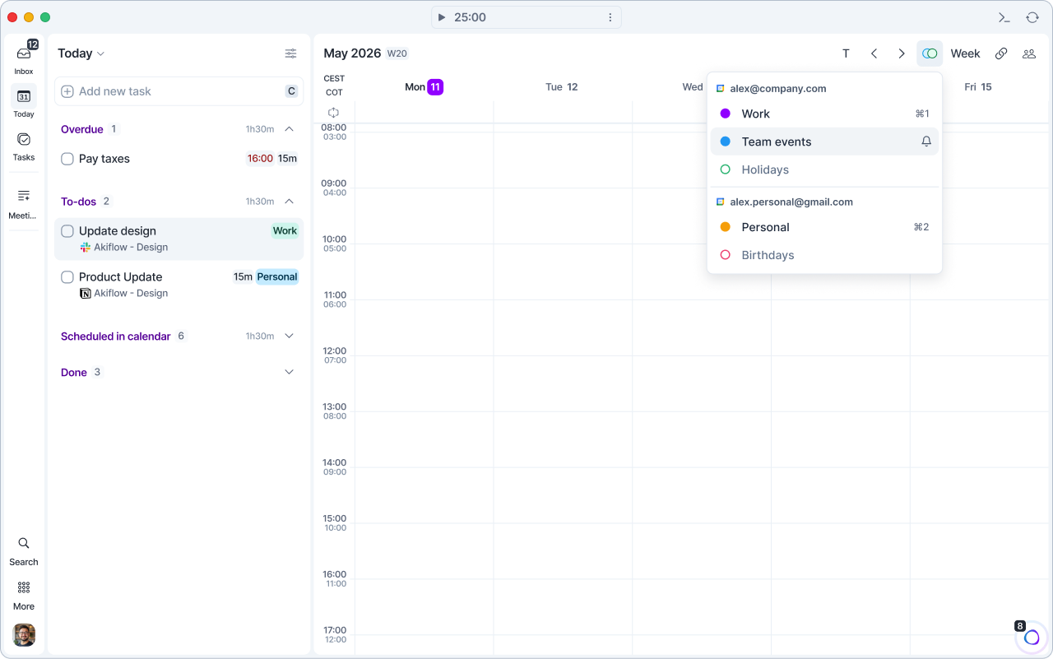Open the More apps grid
This screenshot has height=659, width=1053.
24,595
